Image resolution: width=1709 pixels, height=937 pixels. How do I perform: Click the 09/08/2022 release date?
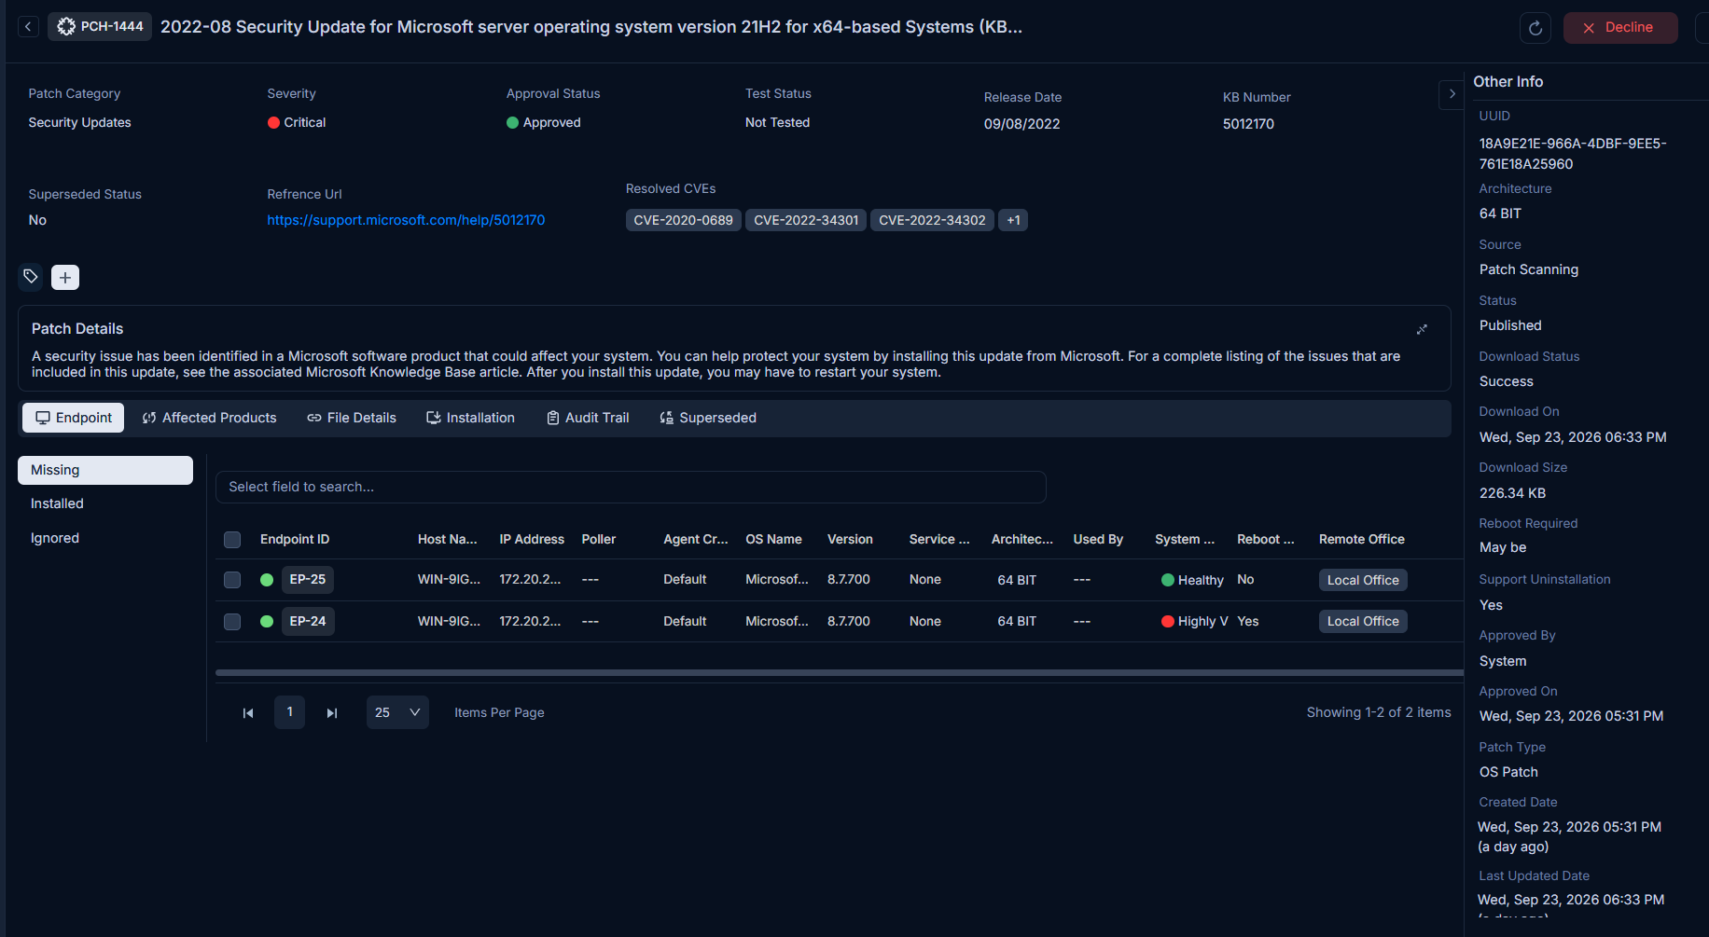[1021, 124]
